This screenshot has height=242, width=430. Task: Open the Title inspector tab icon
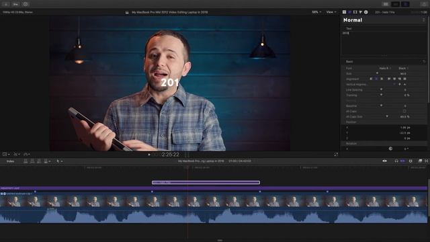click(344, 12)
